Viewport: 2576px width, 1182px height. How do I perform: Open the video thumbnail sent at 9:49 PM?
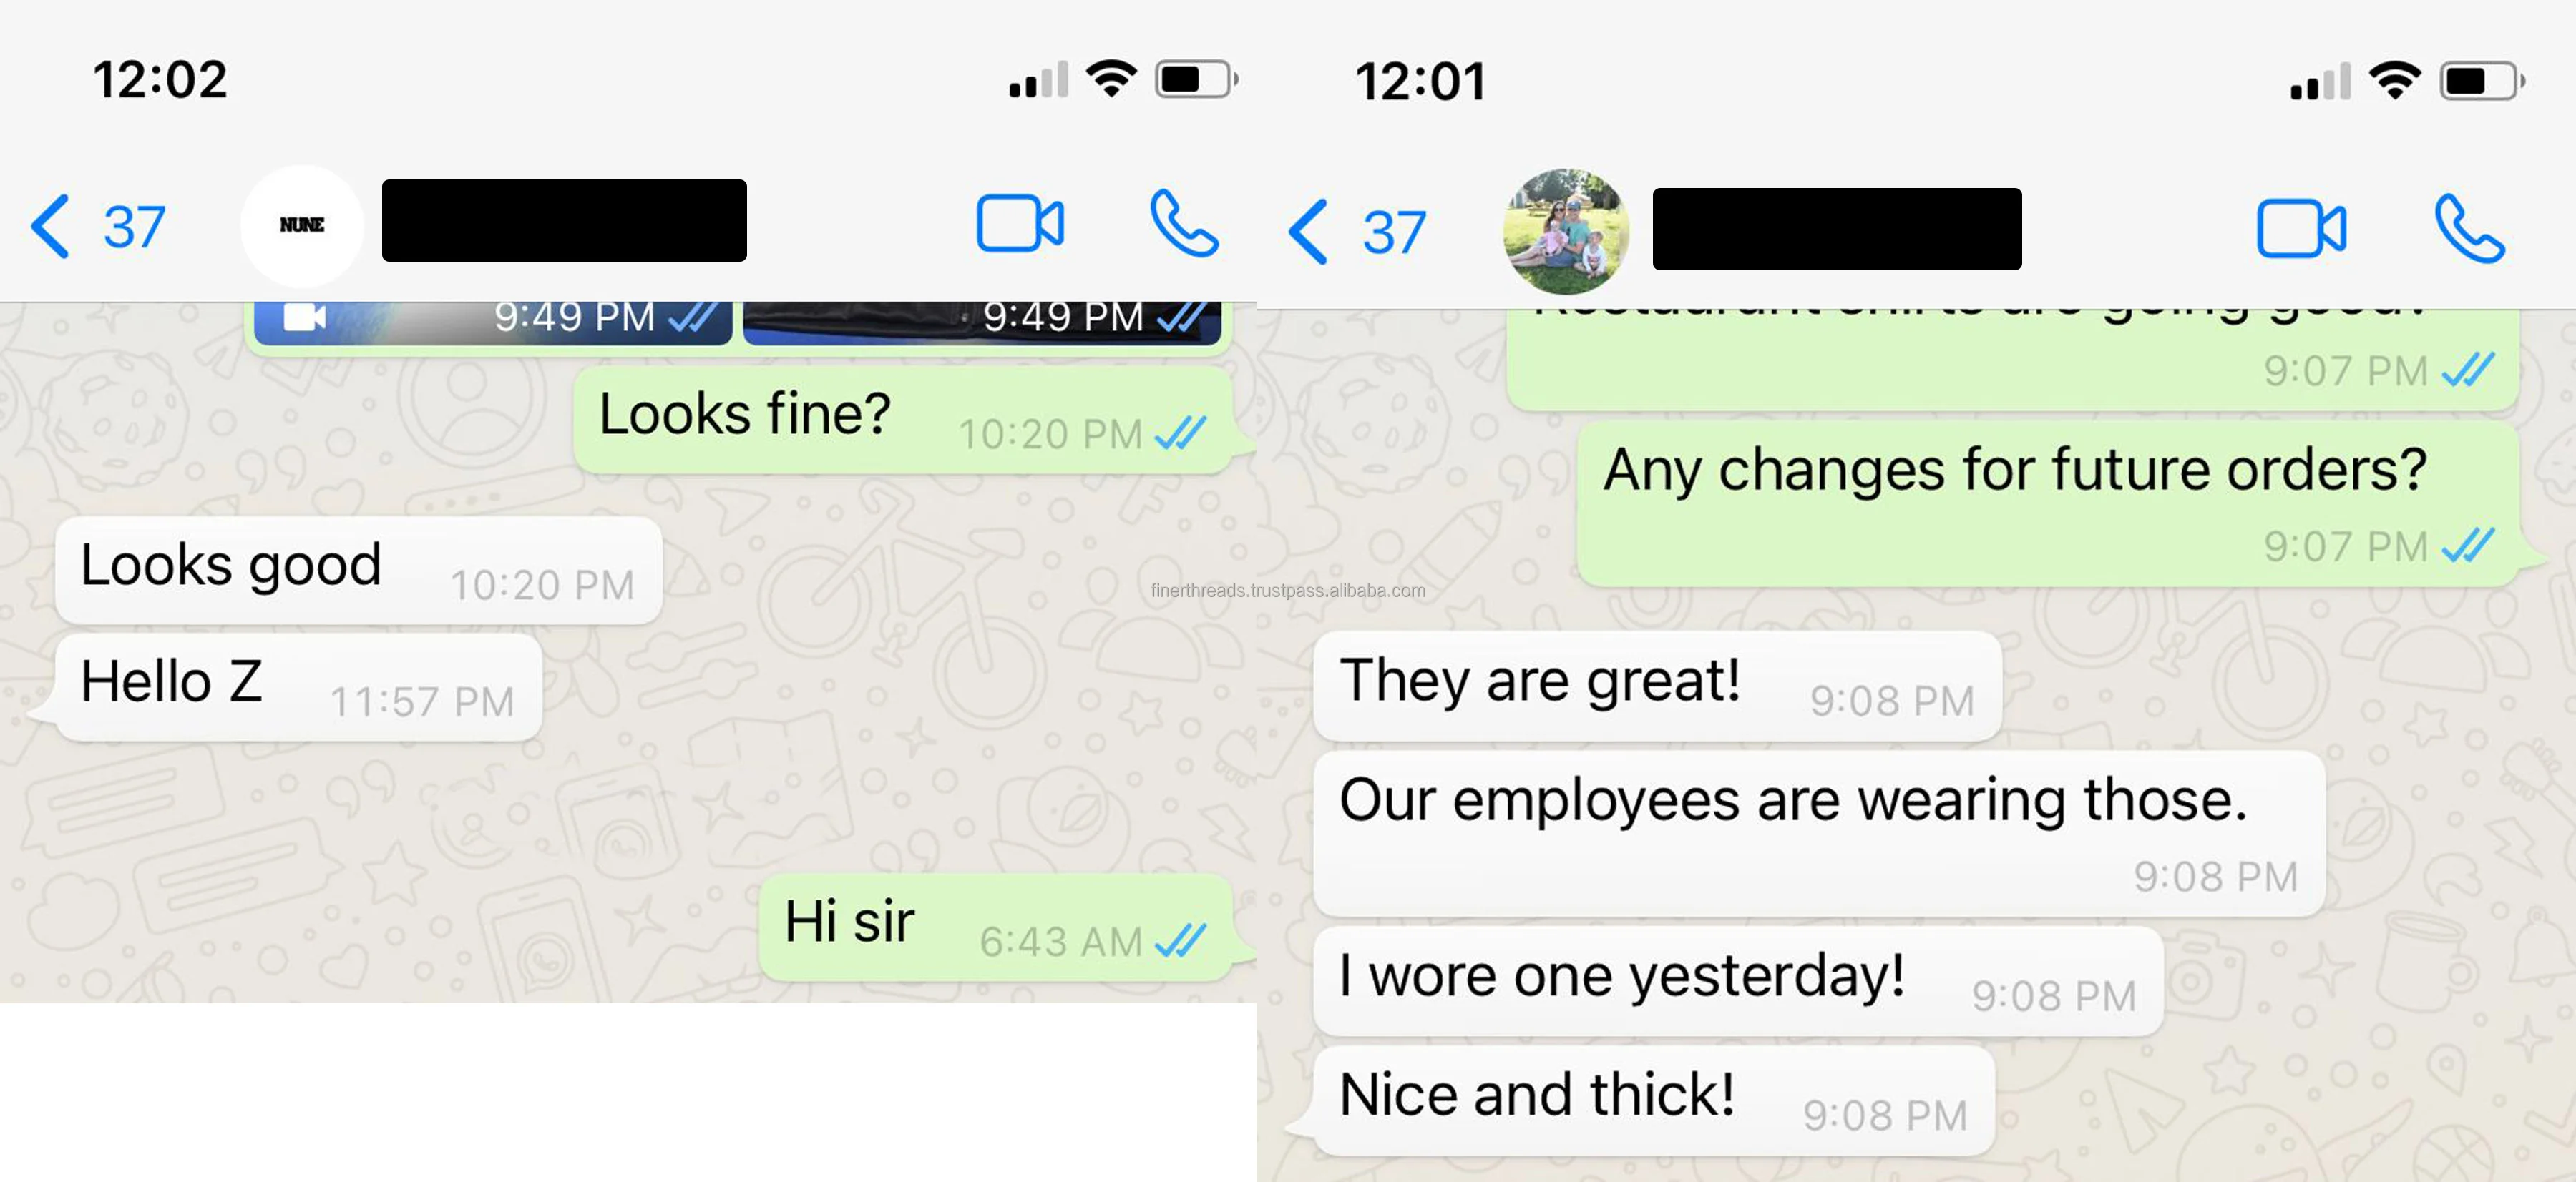(x=492, y=322)
